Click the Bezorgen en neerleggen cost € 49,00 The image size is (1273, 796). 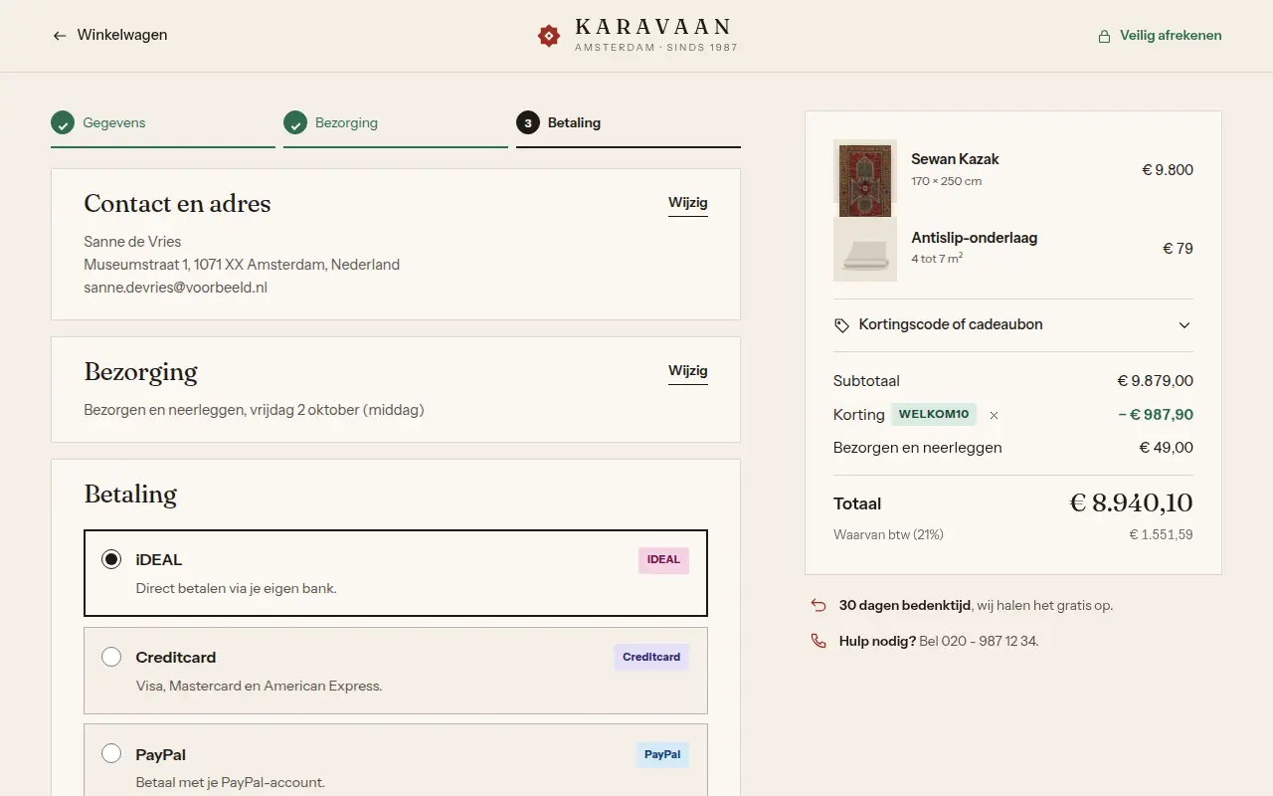(1167, 448)
